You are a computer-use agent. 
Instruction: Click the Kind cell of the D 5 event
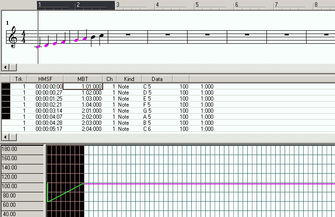tap(123, 93)
